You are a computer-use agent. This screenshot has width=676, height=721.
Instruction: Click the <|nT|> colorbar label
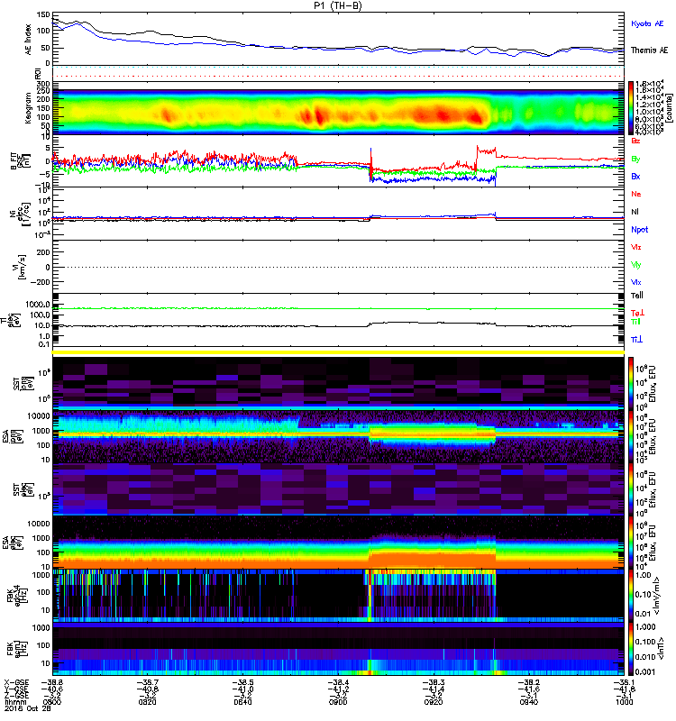660,649
